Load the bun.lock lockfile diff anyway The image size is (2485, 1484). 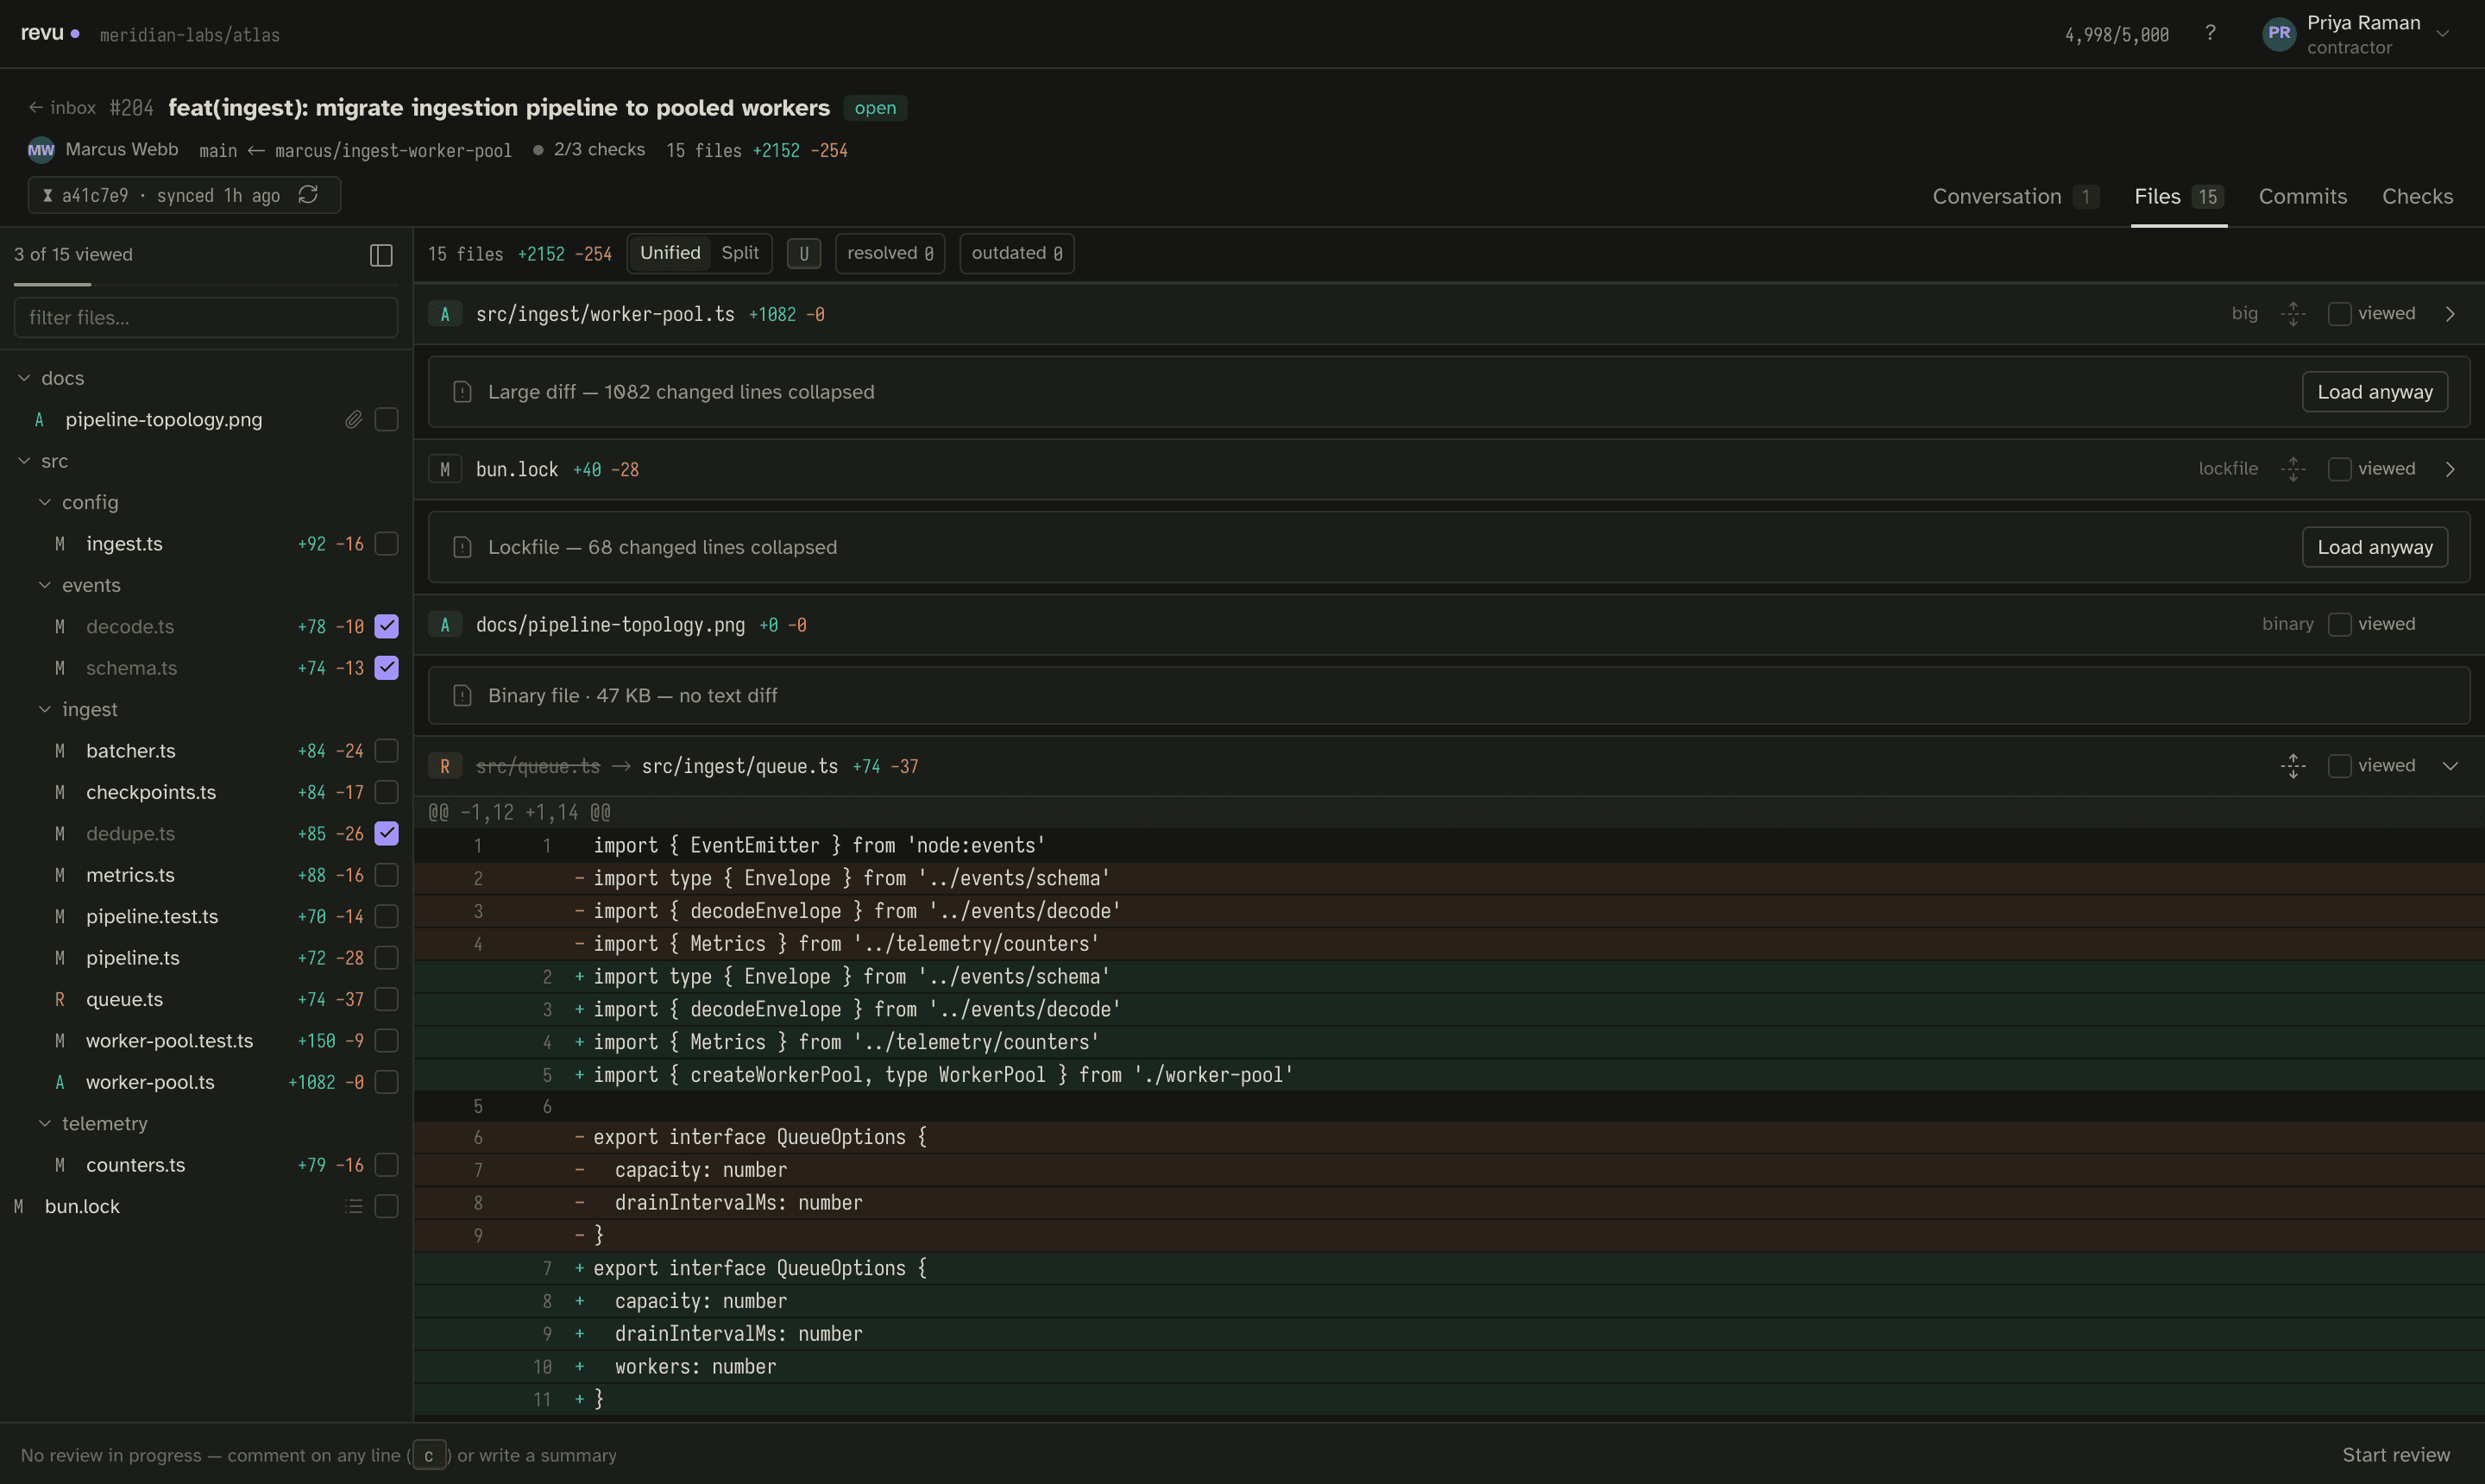(2375, 548)
